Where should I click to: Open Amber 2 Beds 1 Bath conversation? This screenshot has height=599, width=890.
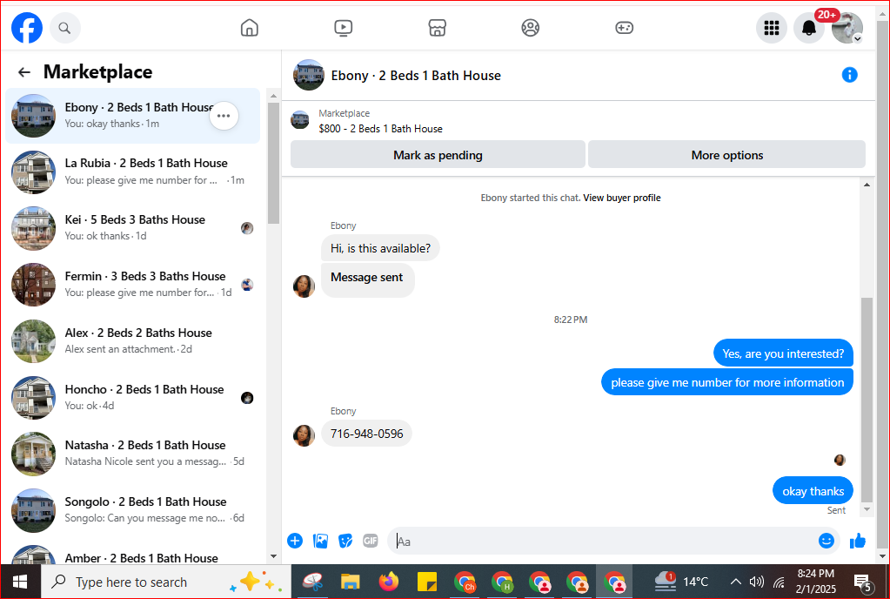point(133,555)
